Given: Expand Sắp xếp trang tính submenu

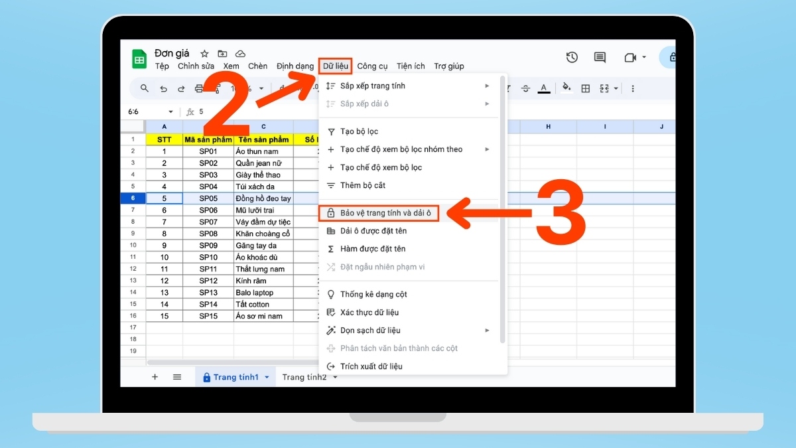Looking at the screenshot, I should coord(487,86).
